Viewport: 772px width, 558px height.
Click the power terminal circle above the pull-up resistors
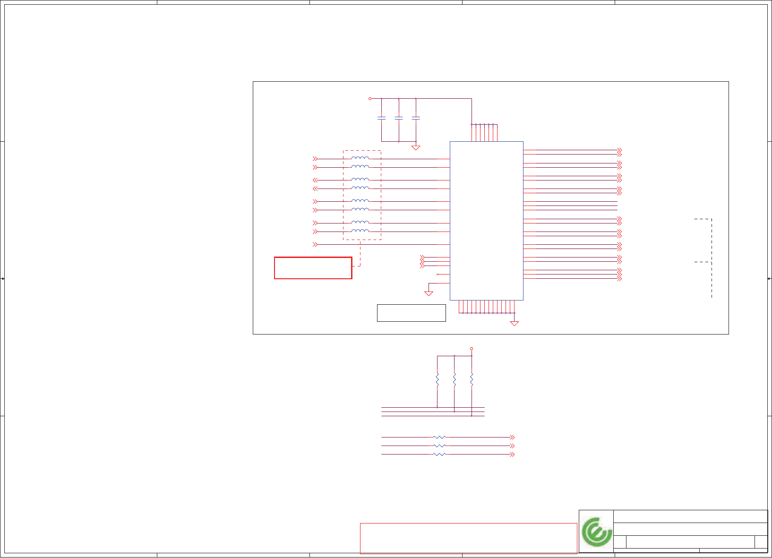coord(472,349)
